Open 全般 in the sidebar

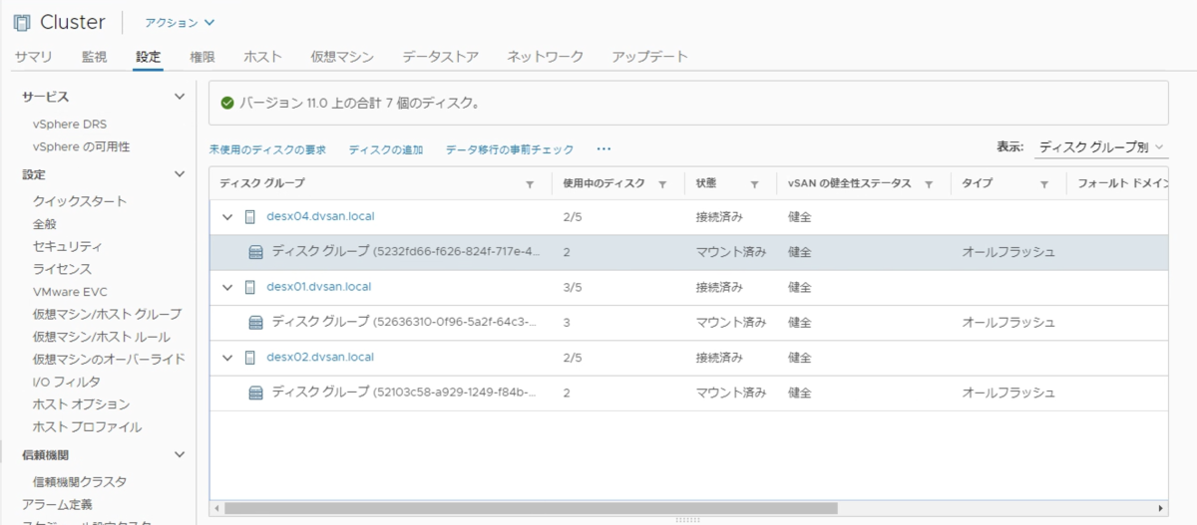tap(45, 224)
